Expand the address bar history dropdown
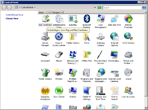The image size is (148, 110). point(95,7)
